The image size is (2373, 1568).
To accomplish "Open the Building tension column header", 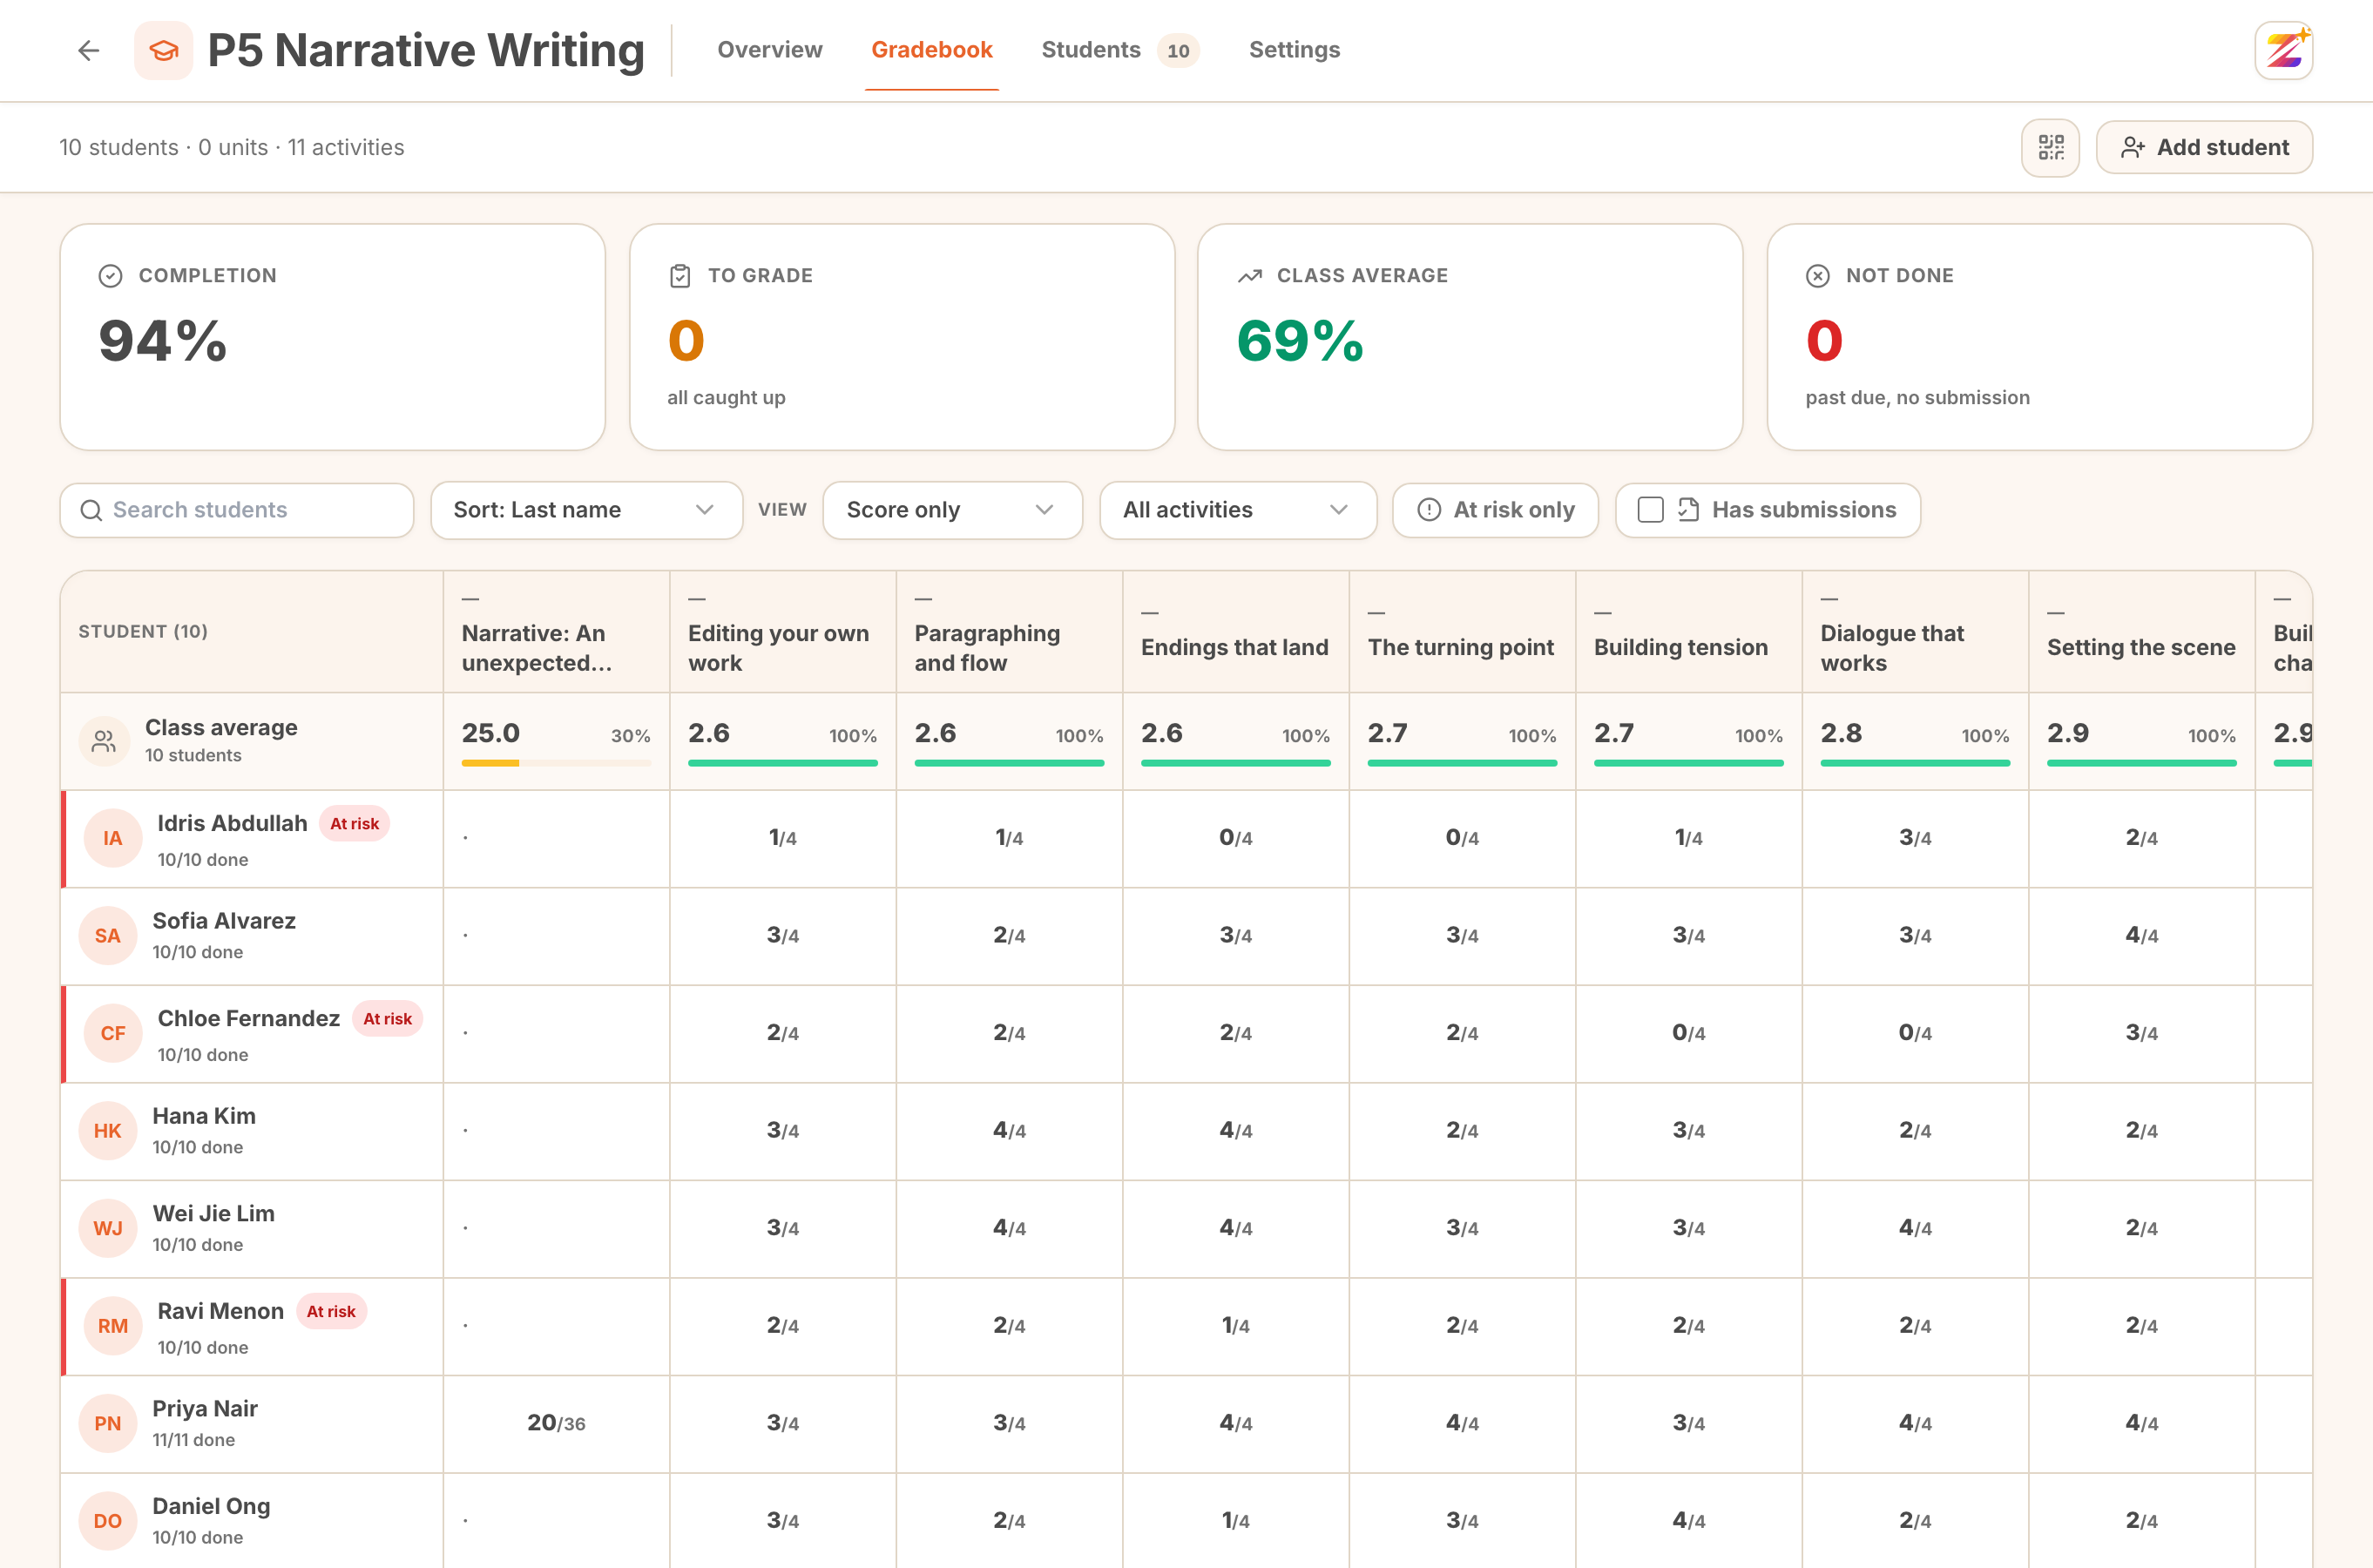I will click(x=1688, y=632).
